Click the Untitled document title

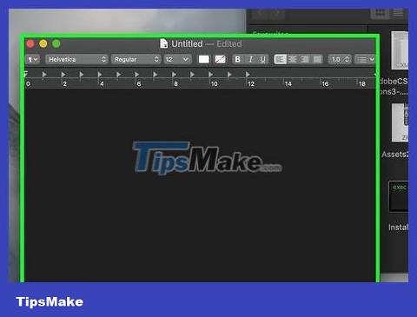tap(187, 44)
